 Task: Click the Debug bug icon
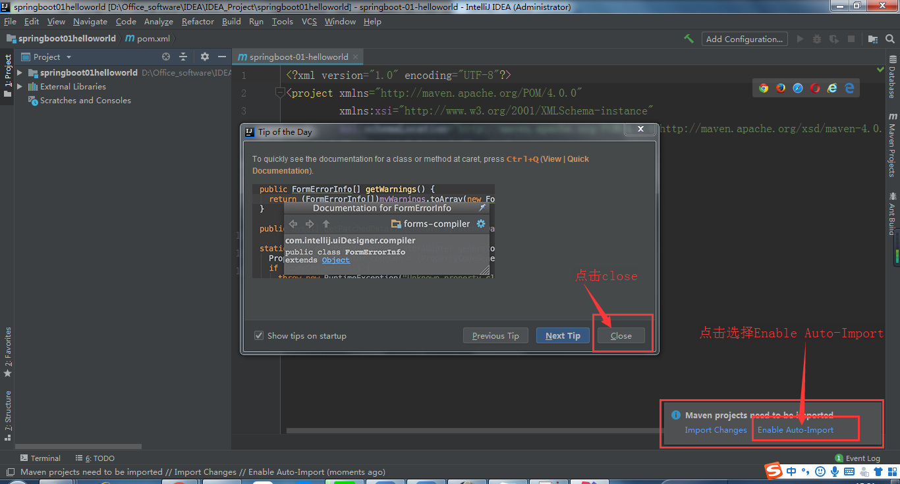pyautogui.click(x=817, y=39)
